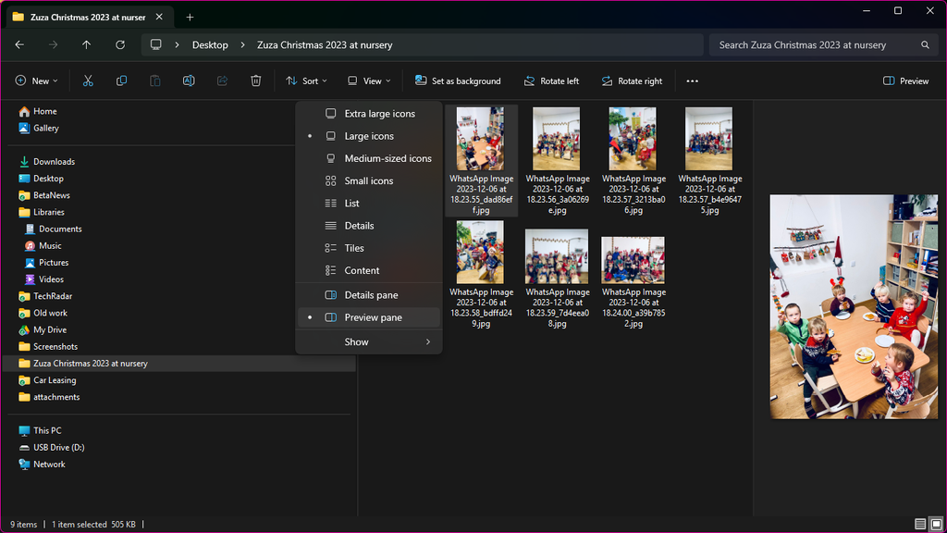
Task: Select the Cut icon on the toolbar
Action: tap(88, 81)
